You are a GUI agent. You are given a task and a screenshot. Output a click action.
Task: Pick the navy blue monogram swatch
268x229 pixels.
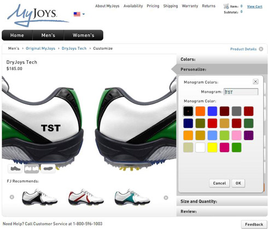188,123
